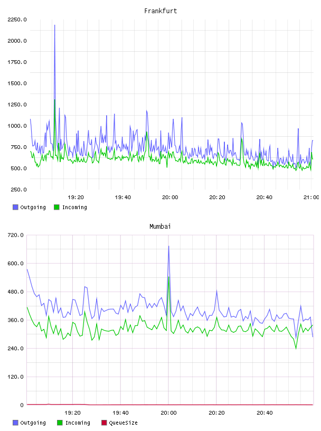Click the 20:40 time label under Frankfurt chart

click(x=264, y=198)
